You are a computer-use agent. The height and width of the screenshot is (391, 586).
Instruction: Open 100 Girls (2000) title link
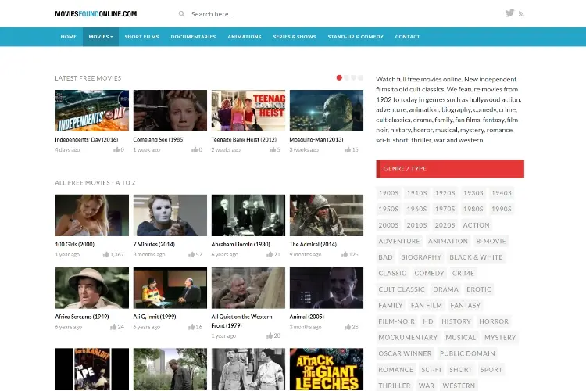74,244
